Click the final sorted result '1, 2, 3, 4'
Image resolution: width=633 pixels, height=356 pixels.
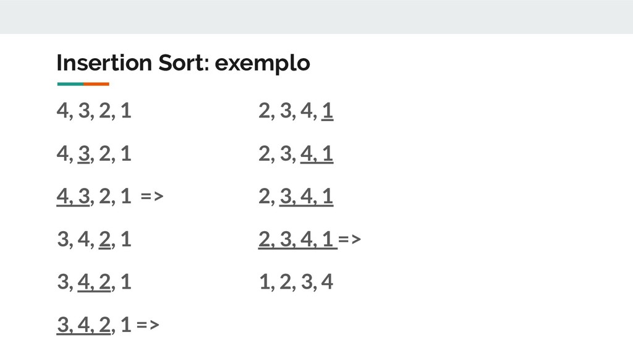tap(296, 282)
